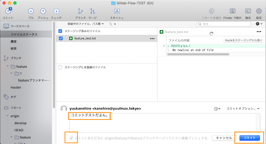The width and height of the screenshot is (266, 144).
Task: Uncheck the feature_test.txt staging checkbox
Action: [x=61, y=39]
